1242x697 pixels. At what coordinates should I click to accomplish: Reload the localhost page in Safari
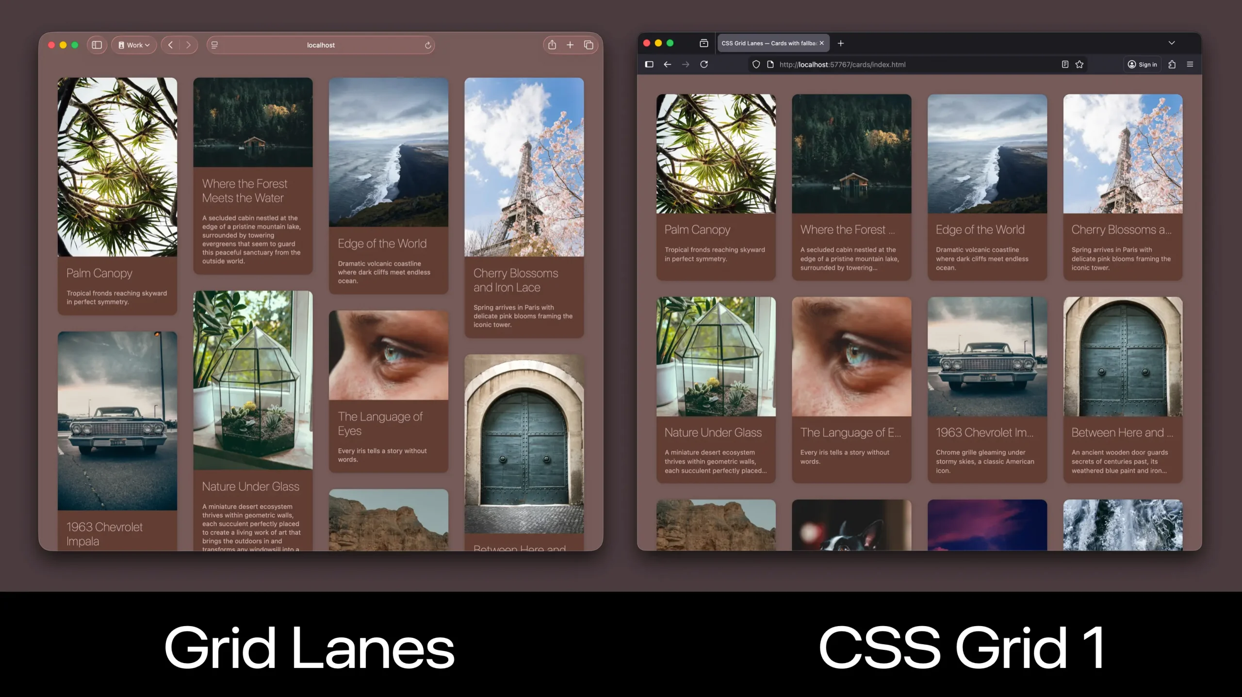pyautogui.click(x=427, y=45)
